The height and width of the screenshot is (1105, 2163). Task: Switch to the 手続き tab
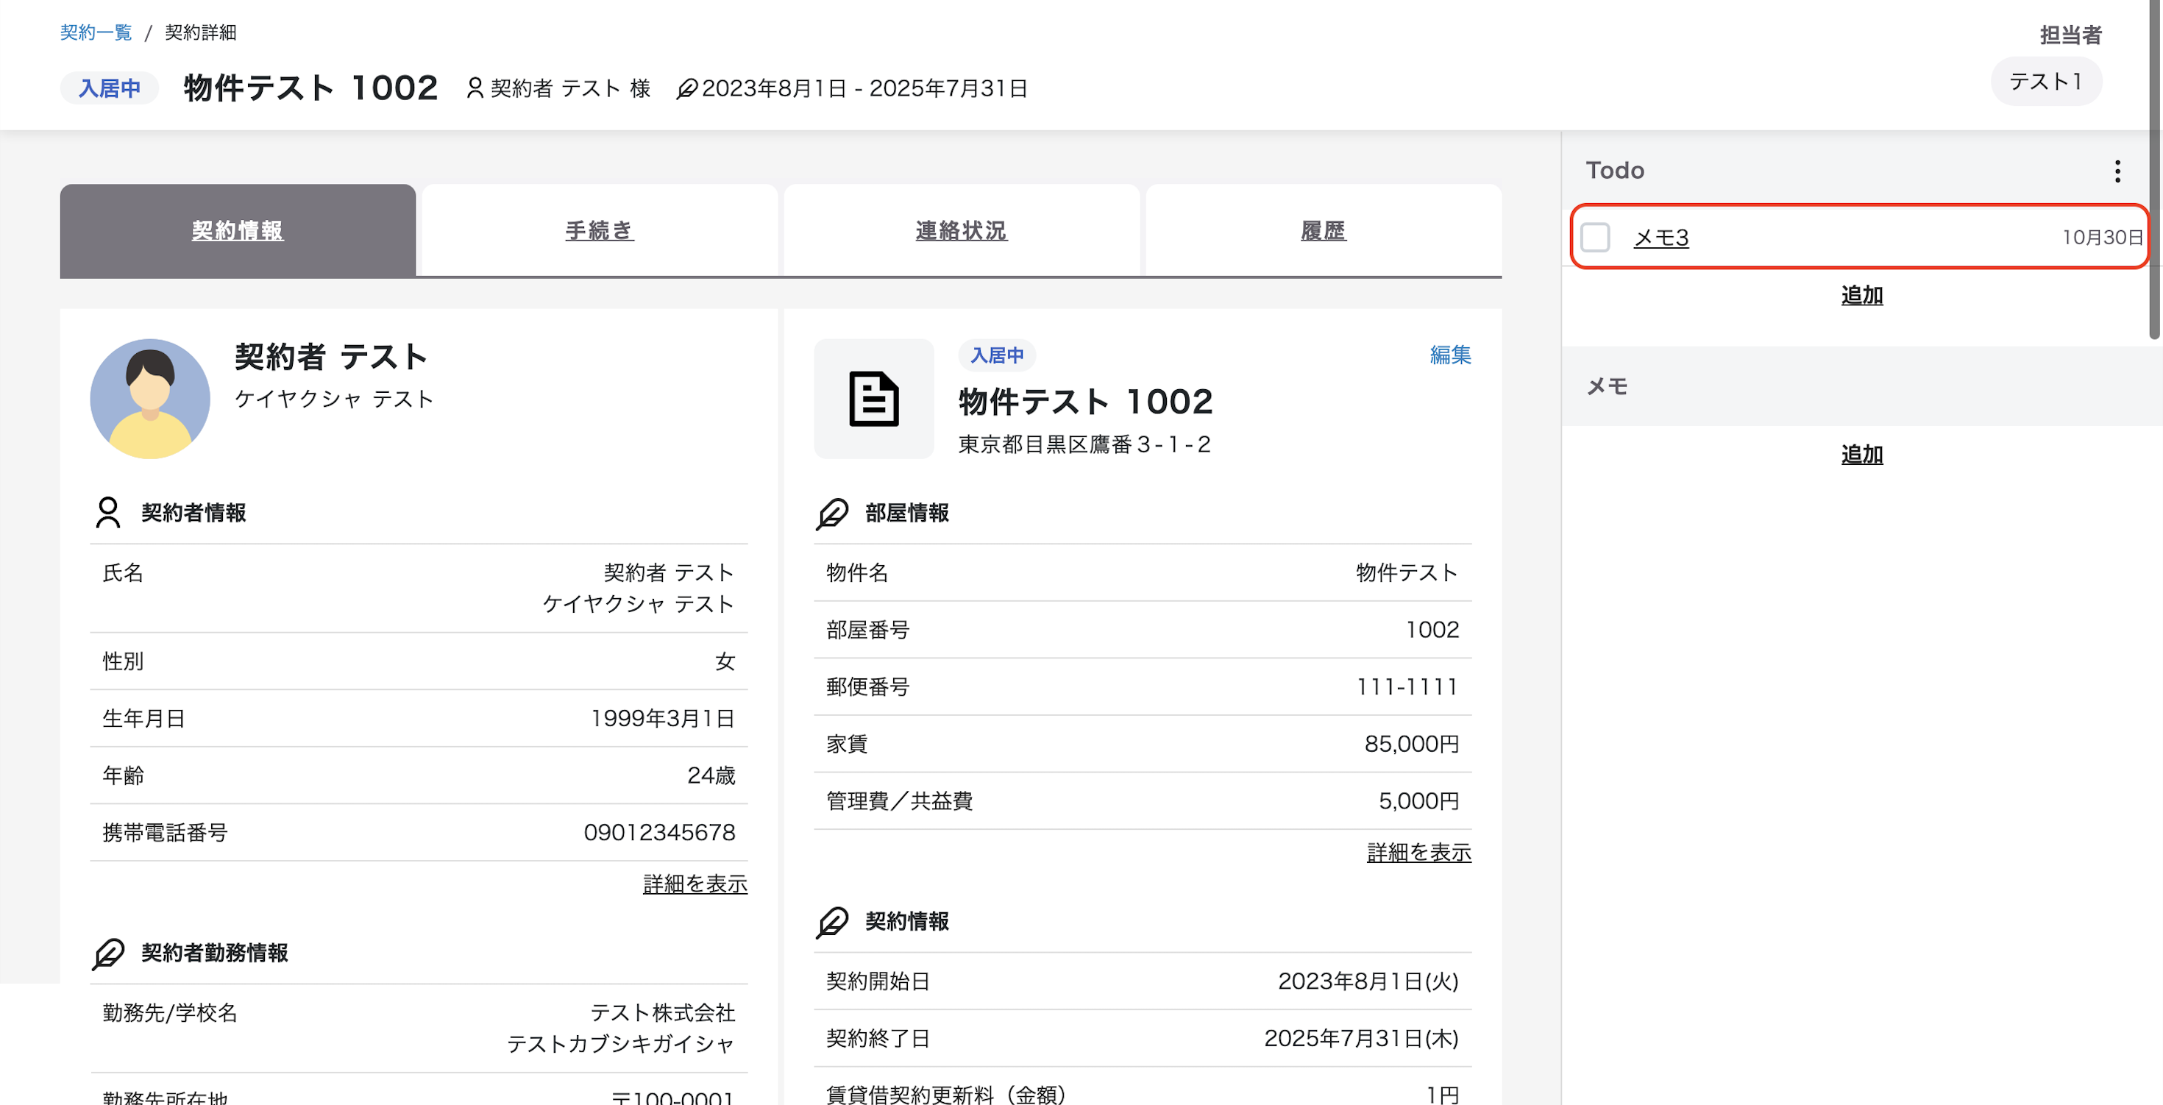pos(600,230)
